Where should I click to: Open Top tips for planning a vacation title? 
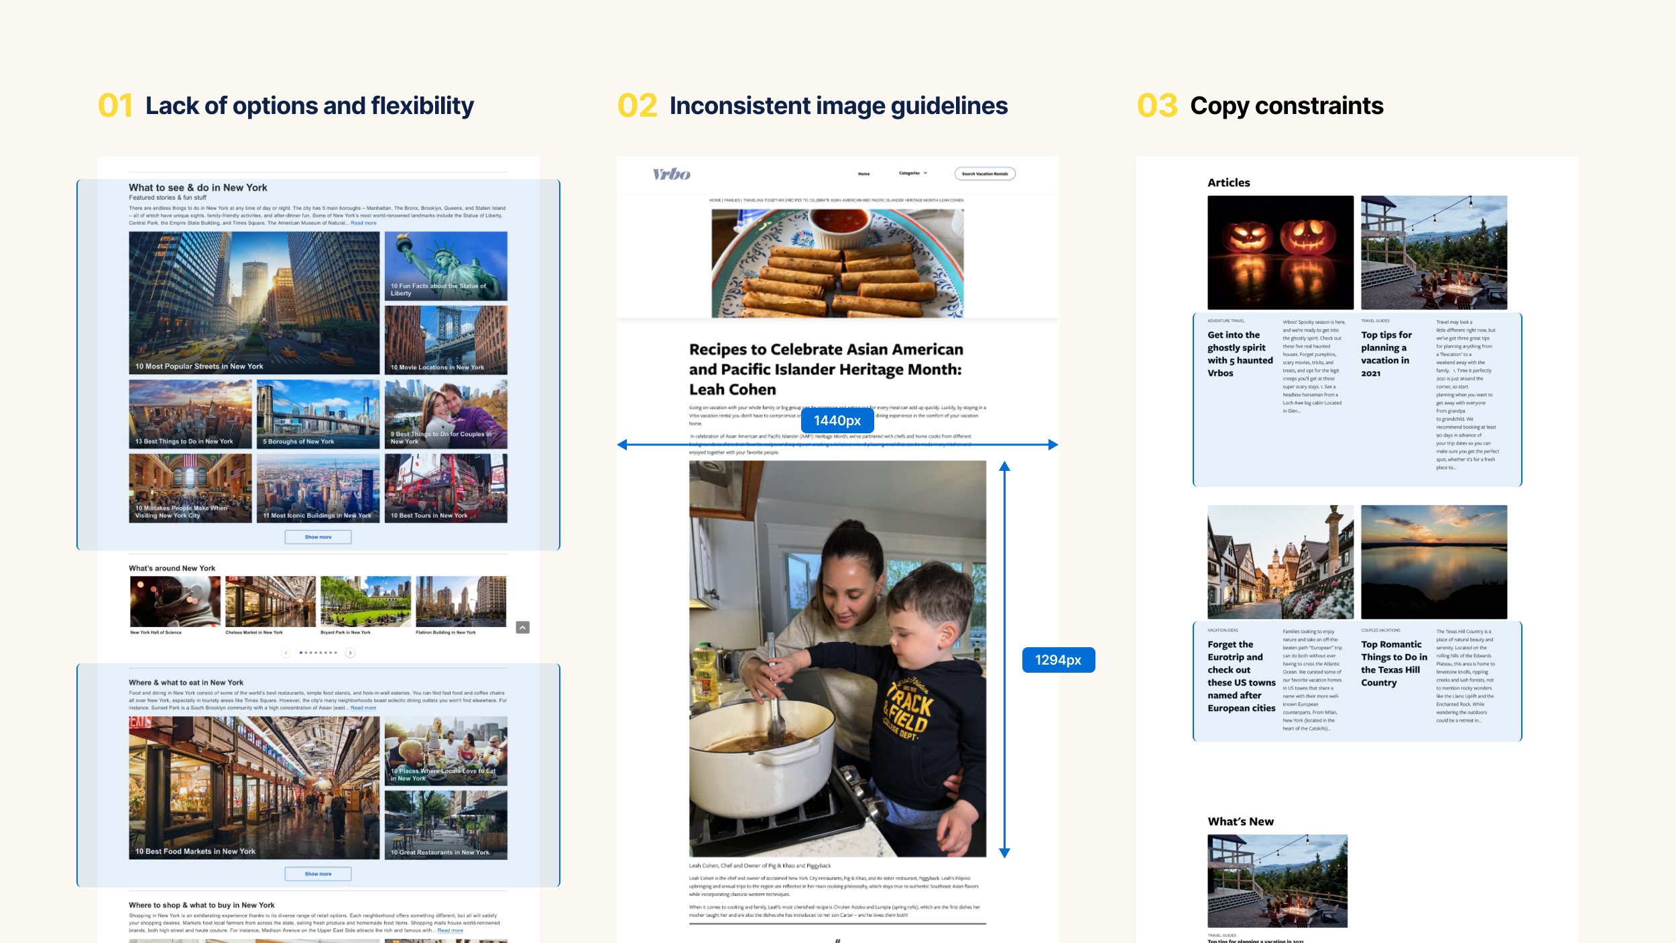tap(1386, 354)
